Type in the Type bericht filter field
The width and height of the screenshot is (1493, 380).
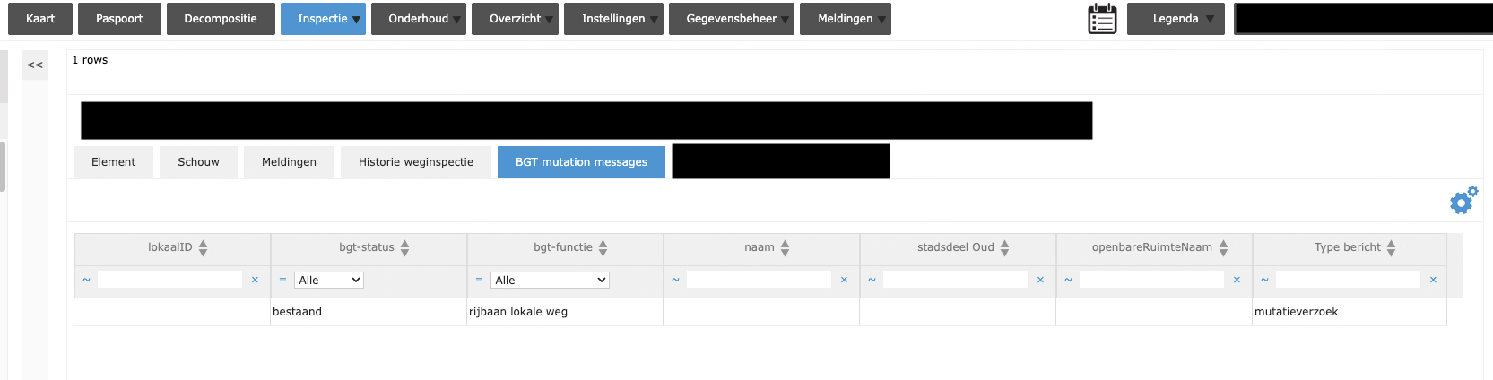[1347, 281]
